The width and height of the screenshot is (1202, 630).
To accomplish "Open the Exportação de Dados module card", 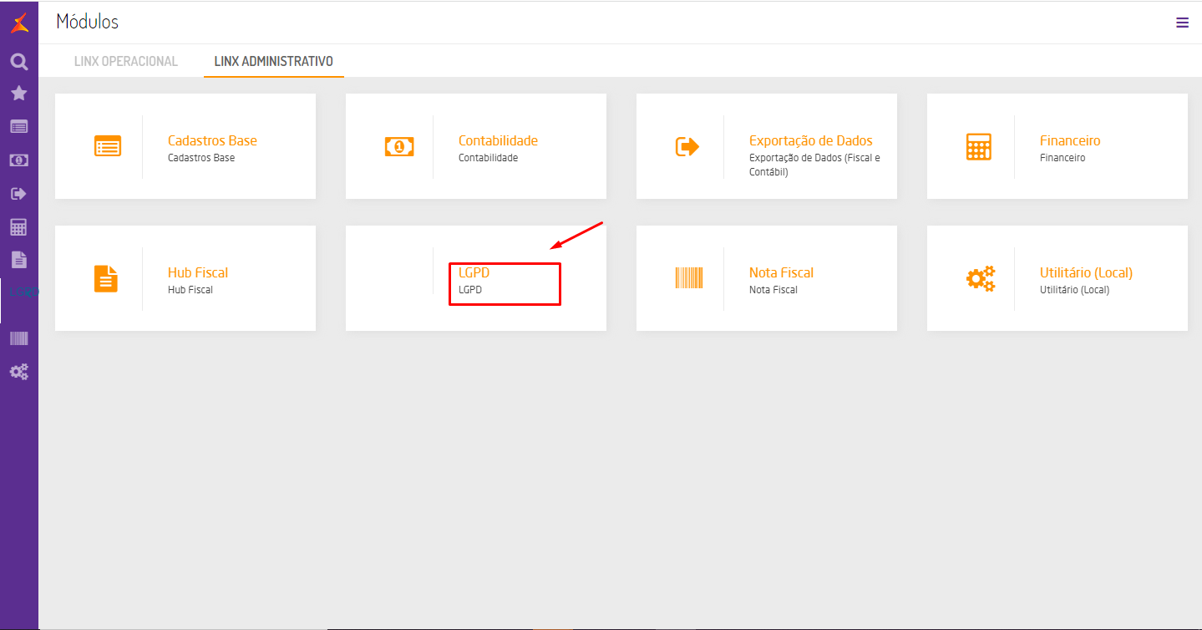I will [767, 146].
